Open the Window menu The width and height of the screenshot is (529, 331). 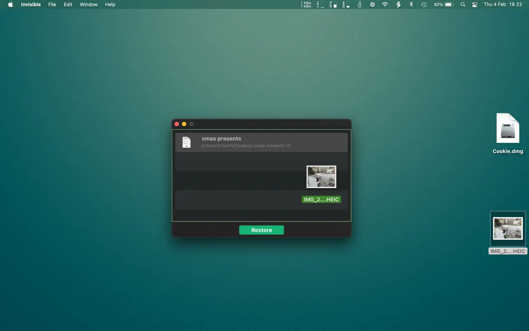[x=88, y=5]
